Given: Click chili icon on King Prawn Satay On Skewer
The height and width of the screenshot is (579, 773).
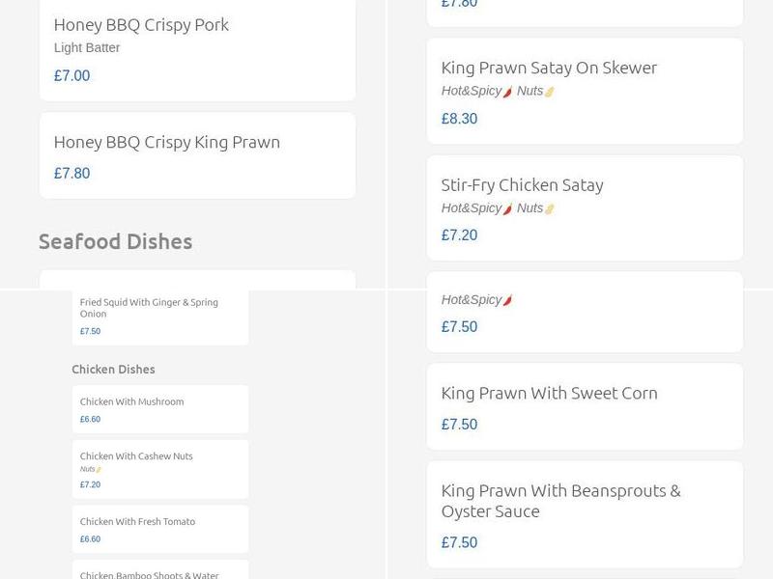Looking at the screenshot, I should tap(508, 92).
